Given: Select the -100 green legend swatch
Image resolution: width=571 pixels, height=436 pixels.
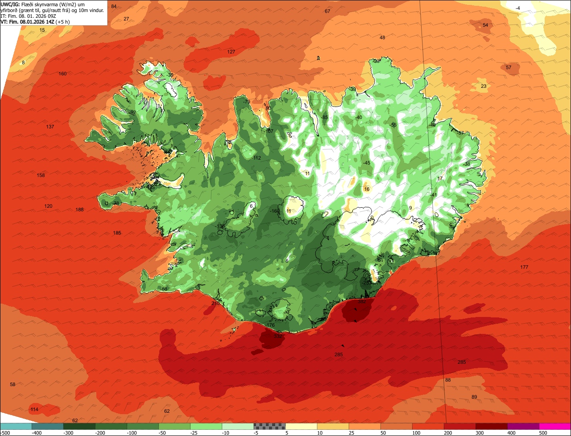Looking at the screenshot, I should click(142, 426).
